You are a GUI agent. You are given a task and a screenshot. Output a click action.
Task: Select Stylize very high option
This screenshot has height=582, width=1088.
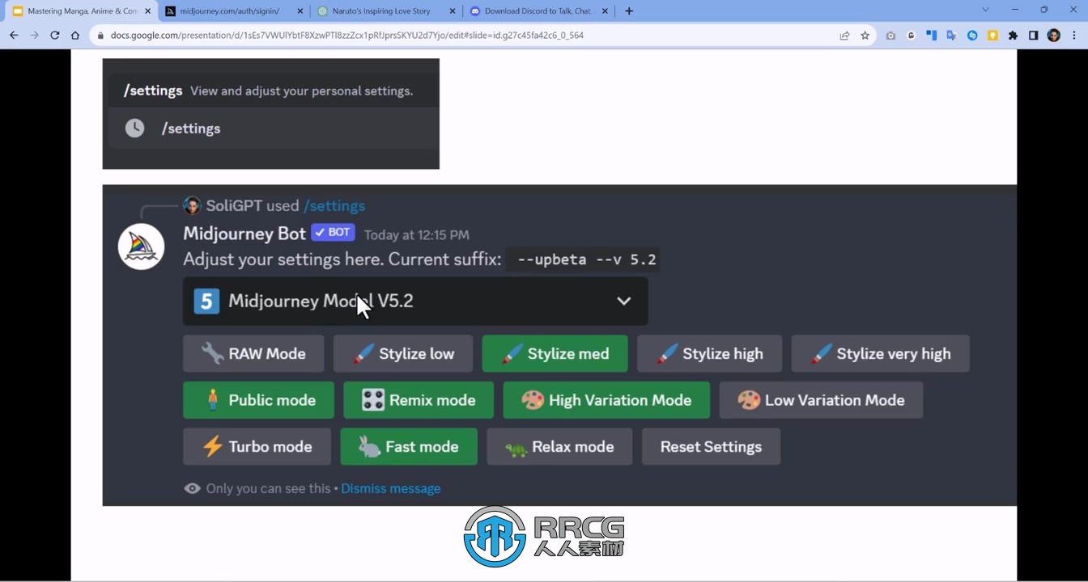880,354
